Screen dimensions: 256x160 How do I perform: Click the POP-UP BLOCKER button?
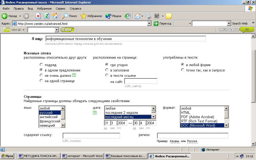pyautogui.click(x=229, y=30)
